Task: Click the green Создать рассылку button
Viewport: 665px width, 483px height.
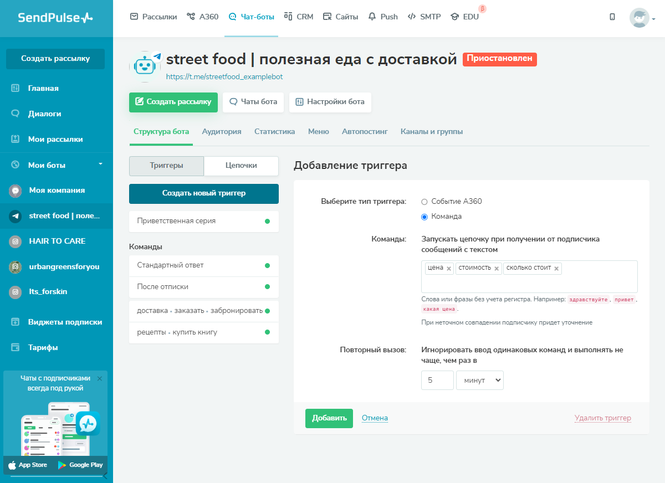Action: pos(173,102)
